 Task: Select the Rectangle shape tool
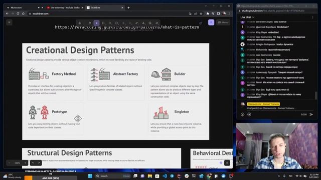coord(103,23)
